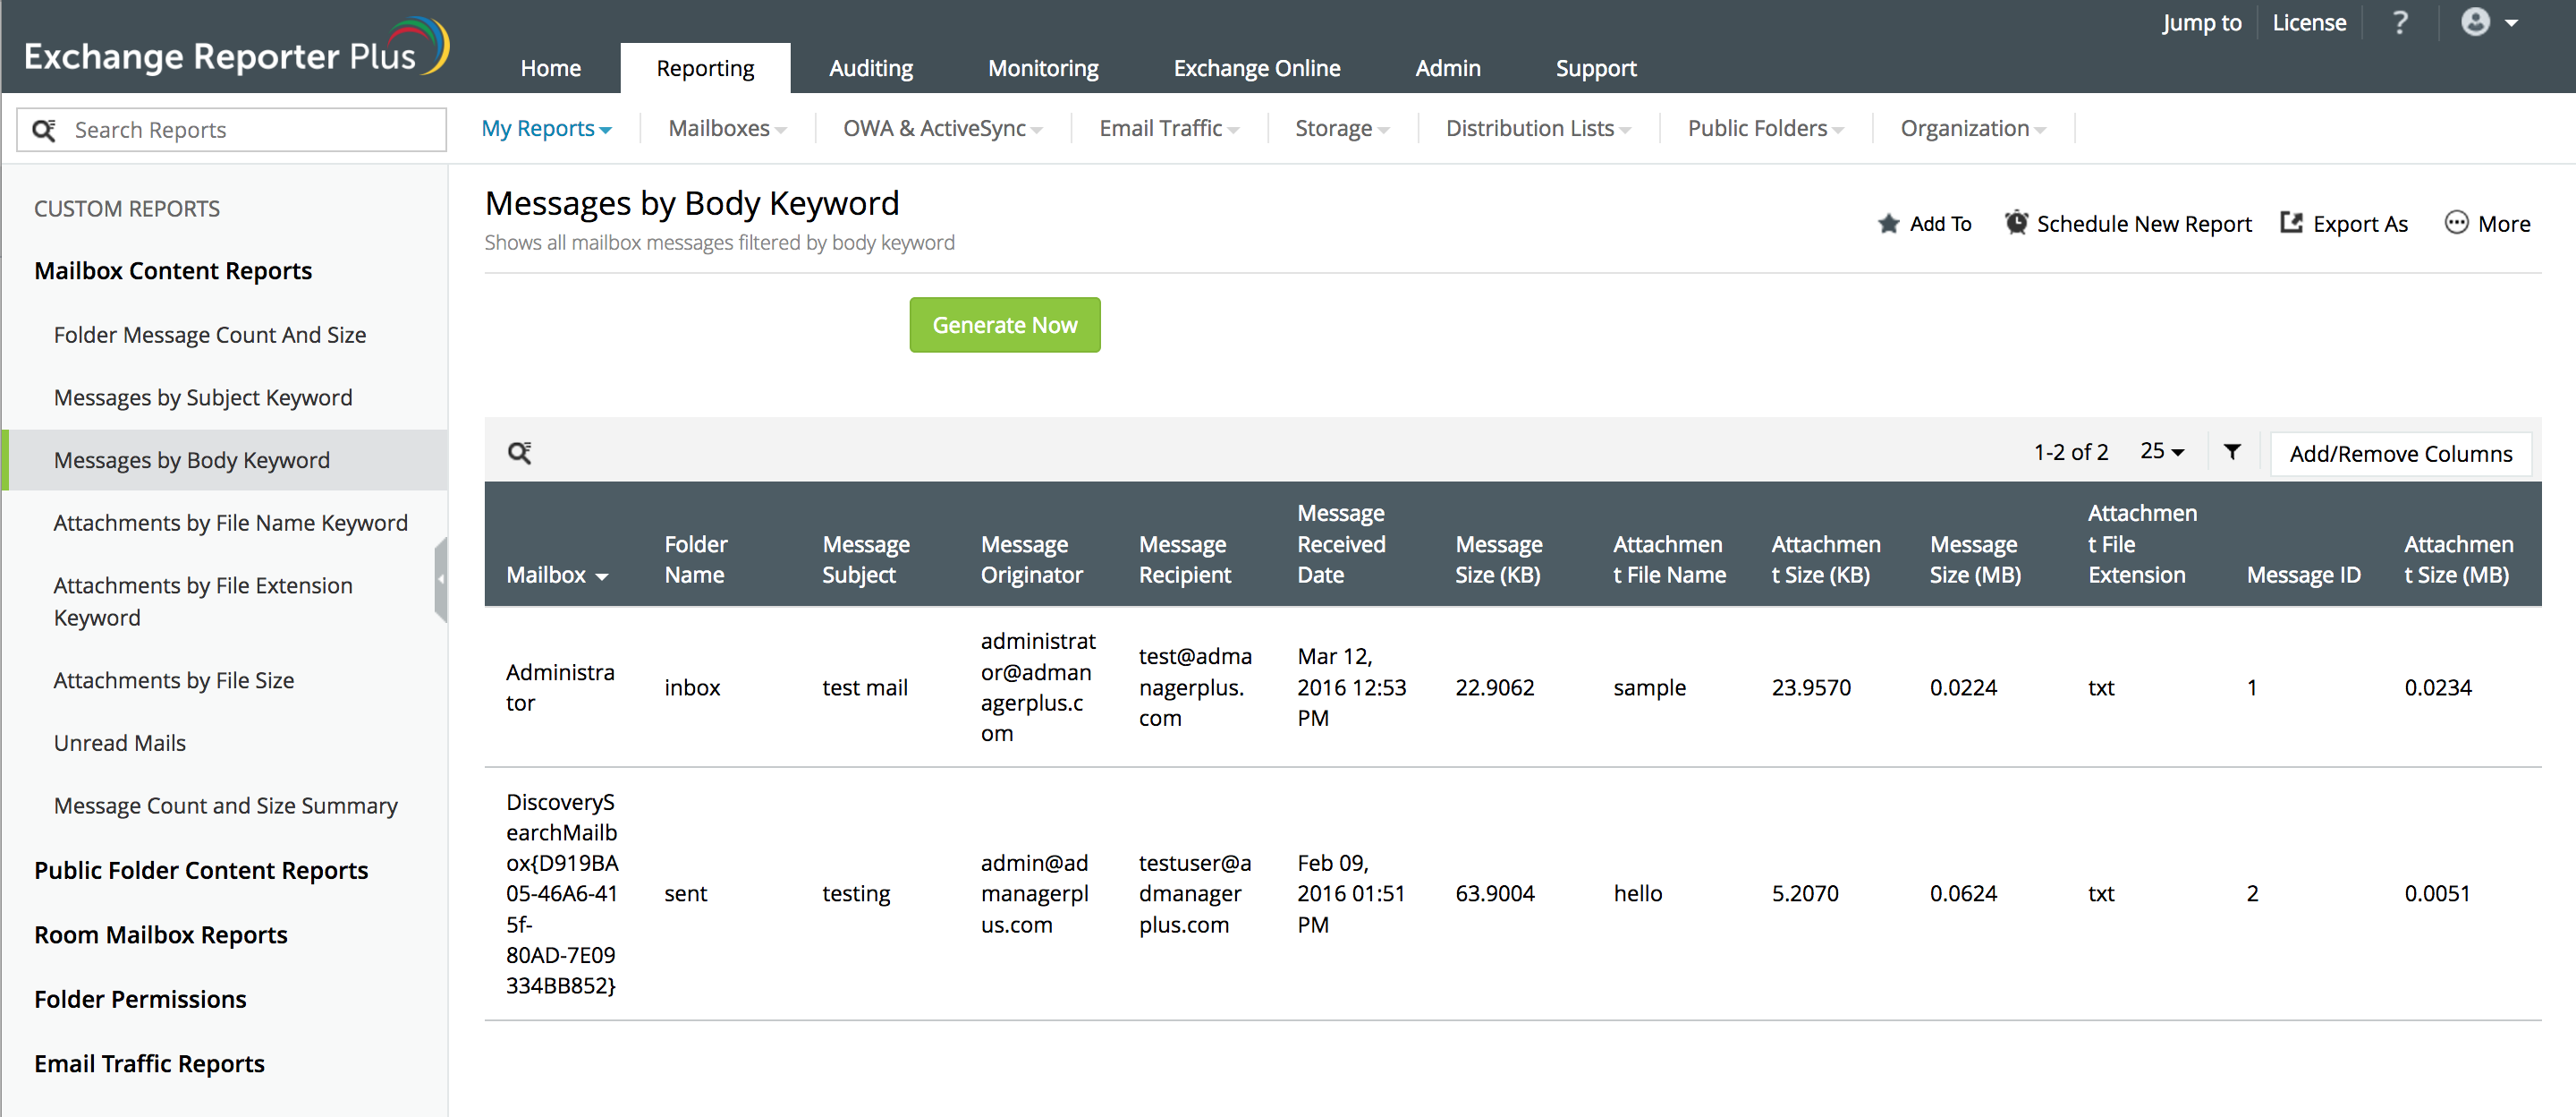Screen dimensions: 2576x1117
Task: Click the Add To star icon
Action: [x=1887, y=223]
